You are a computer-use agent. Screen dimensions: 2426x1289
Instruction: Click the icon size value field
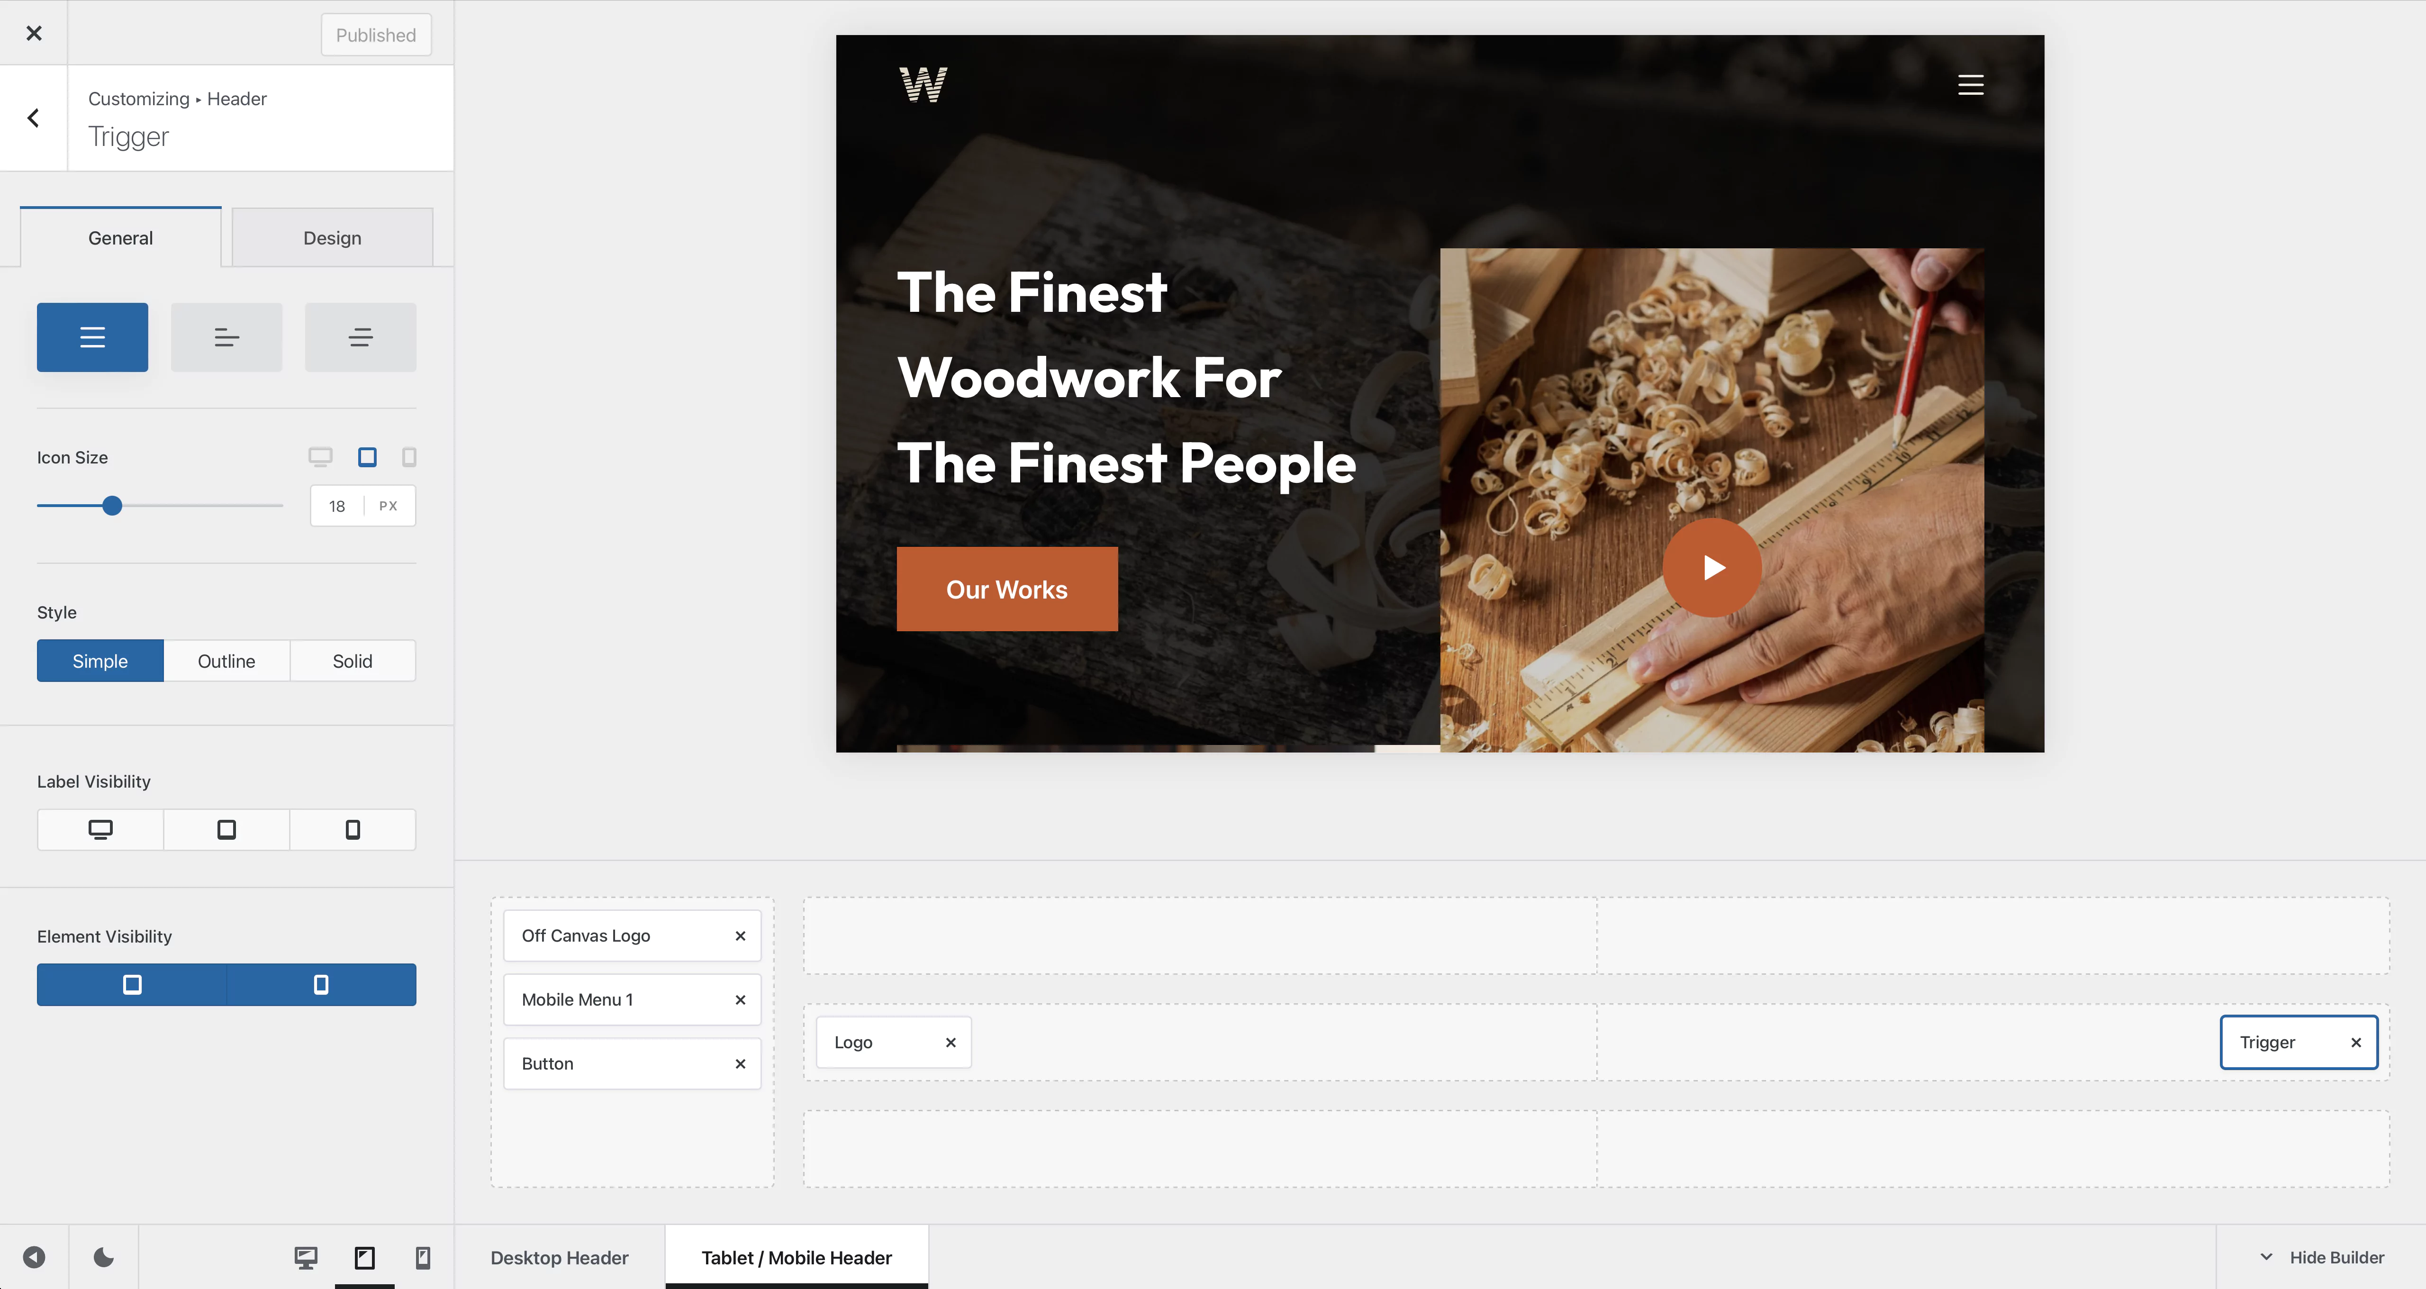337,506
